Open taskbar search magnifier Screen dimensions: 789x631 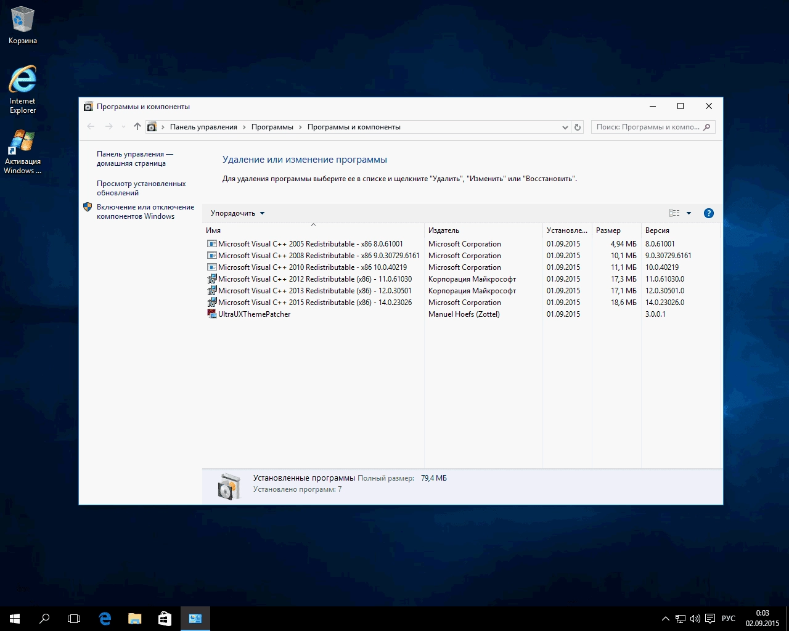pyautogui.click(x=44, y=619)
